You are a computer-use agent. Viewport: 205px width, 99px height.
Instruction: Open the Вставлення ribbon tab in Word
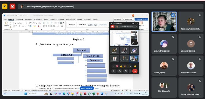point(19,19)
